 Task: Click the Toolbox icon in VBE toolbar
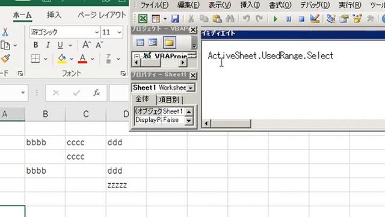371,19
